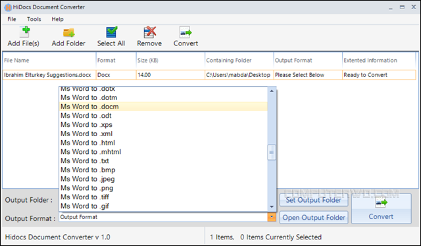Choose Ms Word to .mhtml option
This screenshot has height=246, width=421.
163,152
